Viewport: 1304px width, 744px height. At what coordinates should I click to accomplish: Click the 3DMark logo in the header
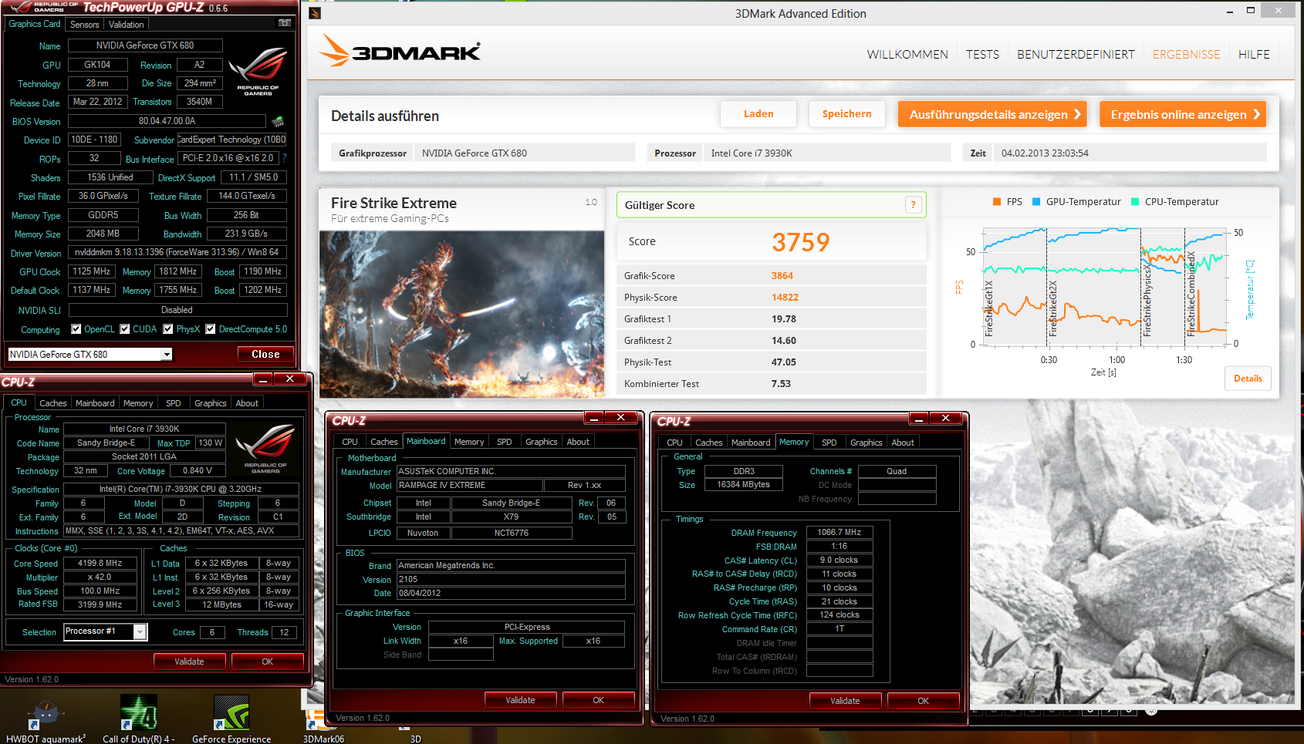point(400,51)
